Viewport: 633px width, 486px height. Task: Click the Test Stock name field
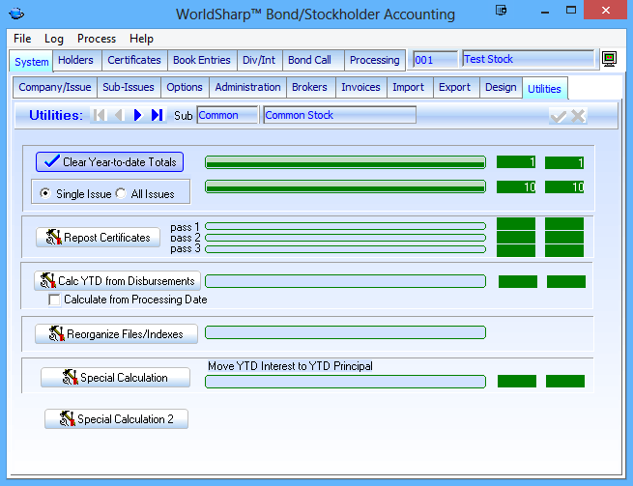pyautogui.click(x=528, y=59)
